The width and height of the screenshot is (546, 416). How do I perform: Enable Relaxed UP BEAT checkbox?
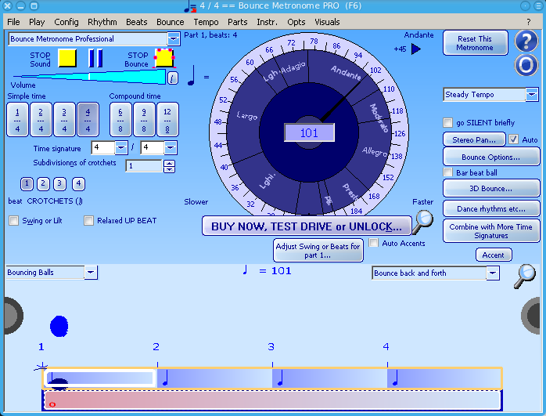88,221
